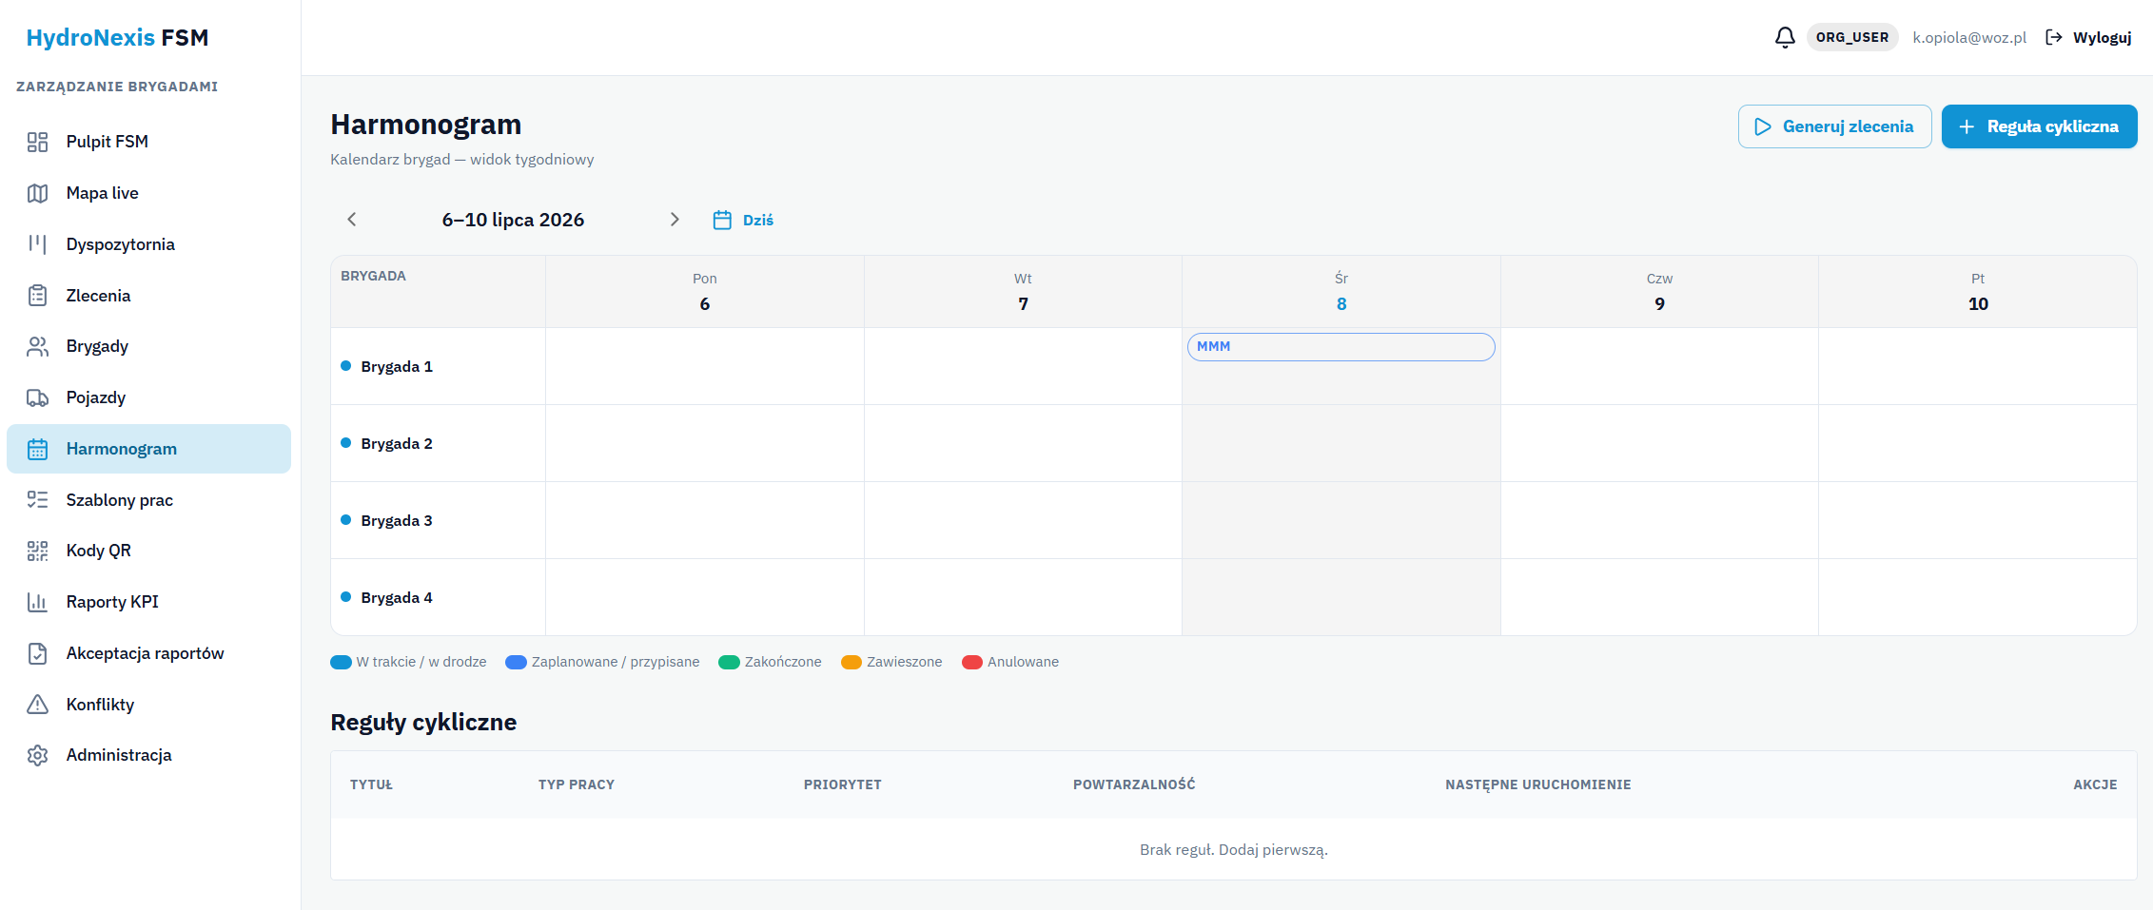Image resolution: width=2153 pixels, height=910 pixels.
Task: Click the Pojazdy truck icon
Action: click(37, 397)
